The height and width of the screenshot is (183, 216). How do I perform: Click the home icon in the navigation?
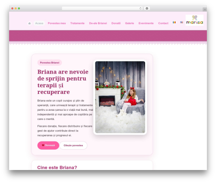(x=29, y=23)
